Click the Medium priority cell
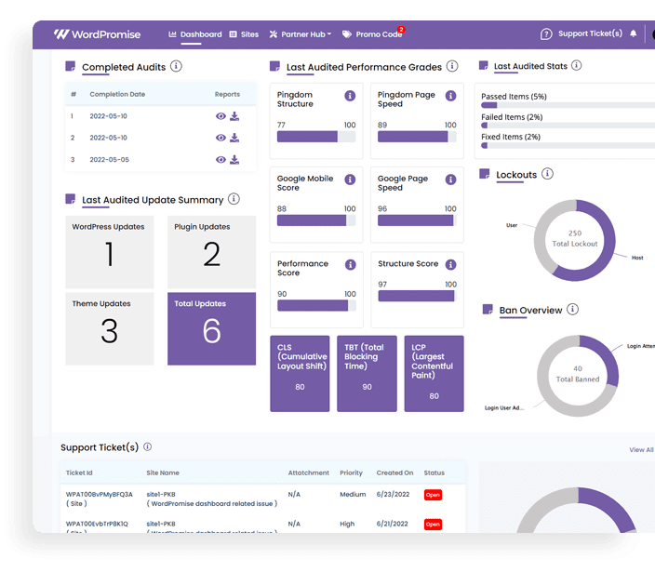 tap(353, 495)
